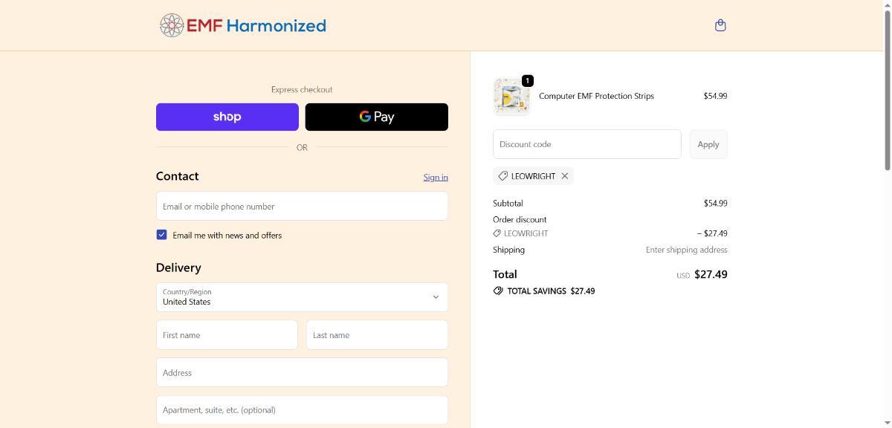This screenshot has width=892, height=428.
Task: Uncheck Email me with news and offers
Action: pyautogui.click(x=161, y=235)
